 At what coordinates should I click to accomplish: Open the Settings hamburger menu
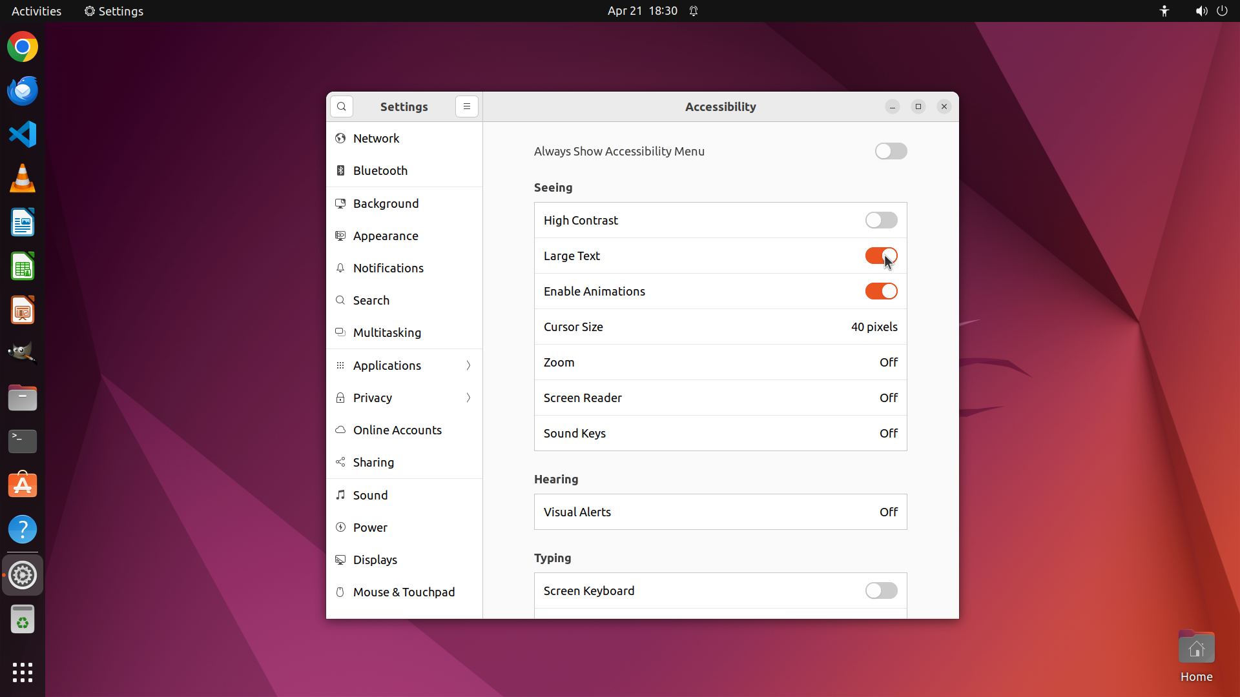(x=466, y=106)
